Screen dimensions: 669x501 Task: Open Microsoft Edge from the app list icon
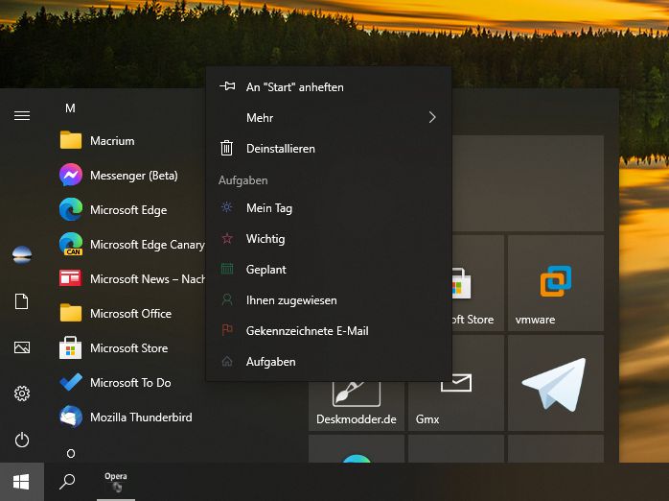coord(71,210)
